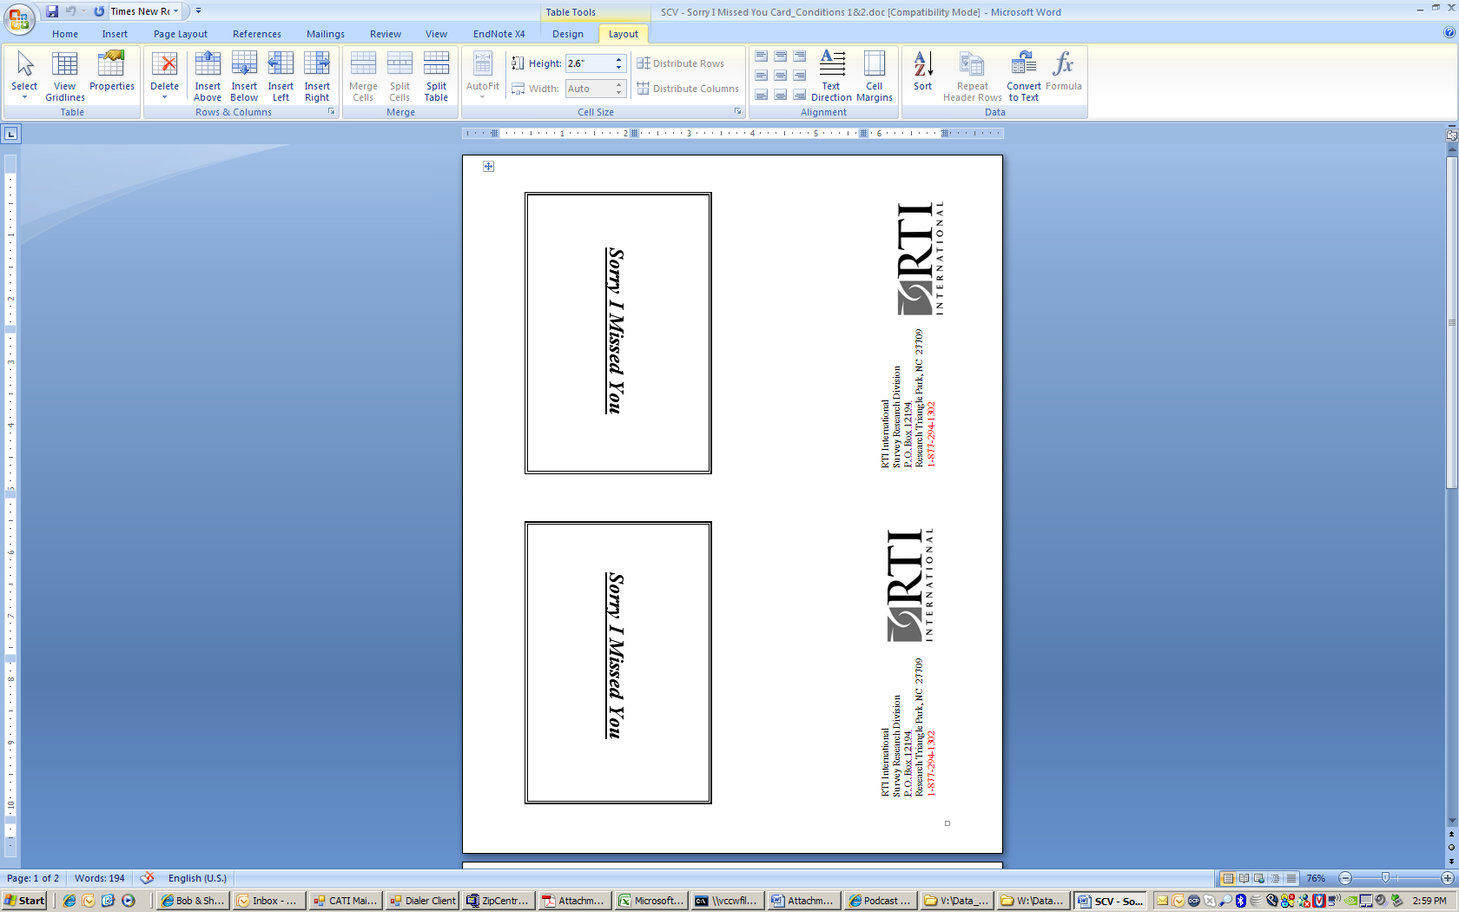Open Cell Margins options

pyautogui.click(x=875, y=76)
